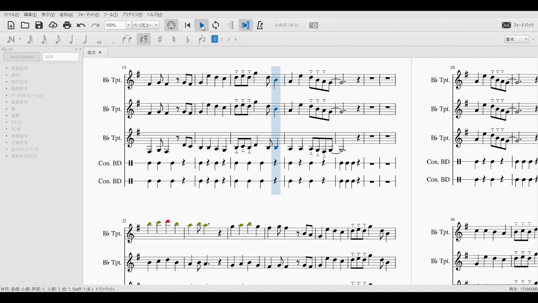
Task: Switch to the 俊太 score tab
Action: point(92,53)
